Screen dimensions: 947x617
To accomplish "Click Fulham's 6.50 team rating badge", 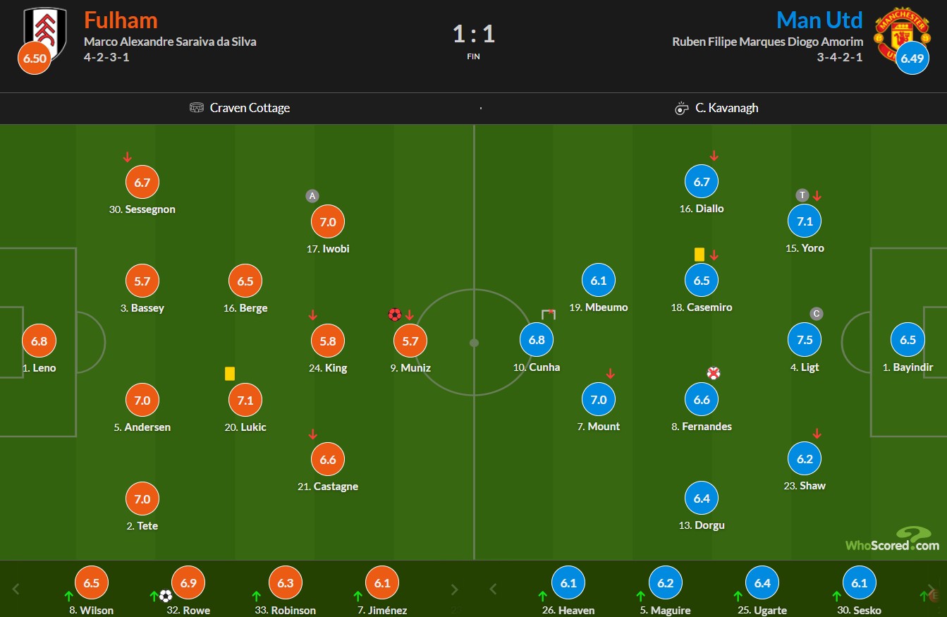I will pos(34,59).
